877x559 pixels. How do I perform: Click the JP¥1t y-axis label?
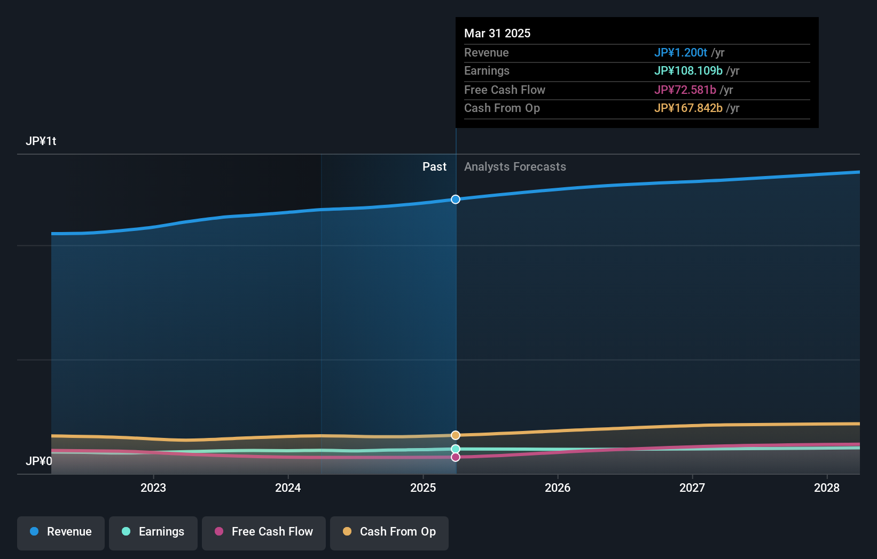[x=41, y=141]
